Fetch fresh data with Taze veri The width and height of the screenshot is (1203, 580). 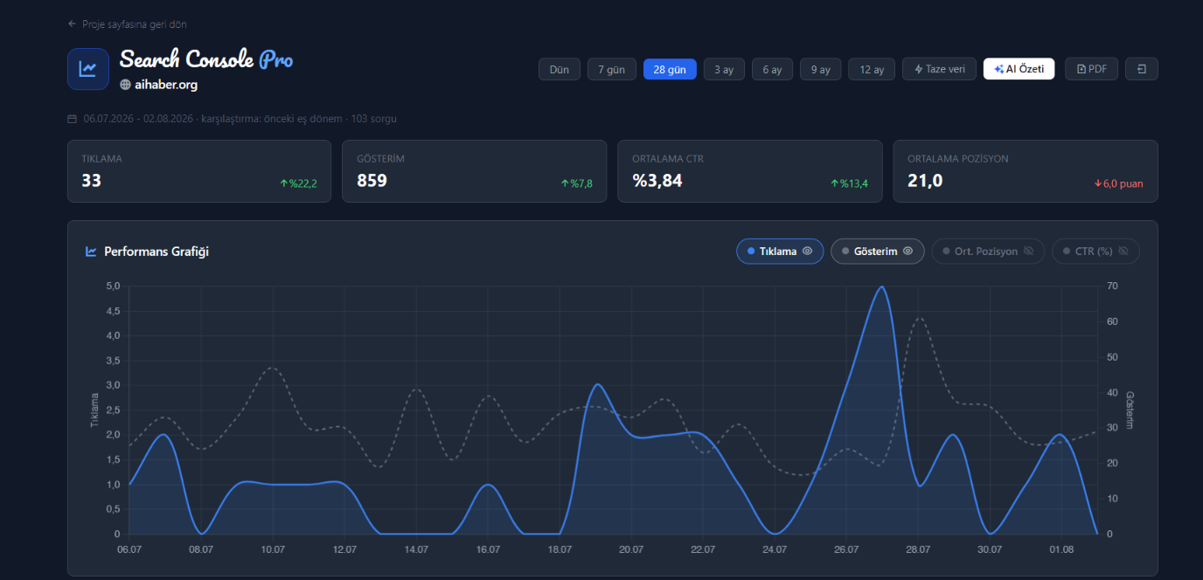tap(939, 69)
